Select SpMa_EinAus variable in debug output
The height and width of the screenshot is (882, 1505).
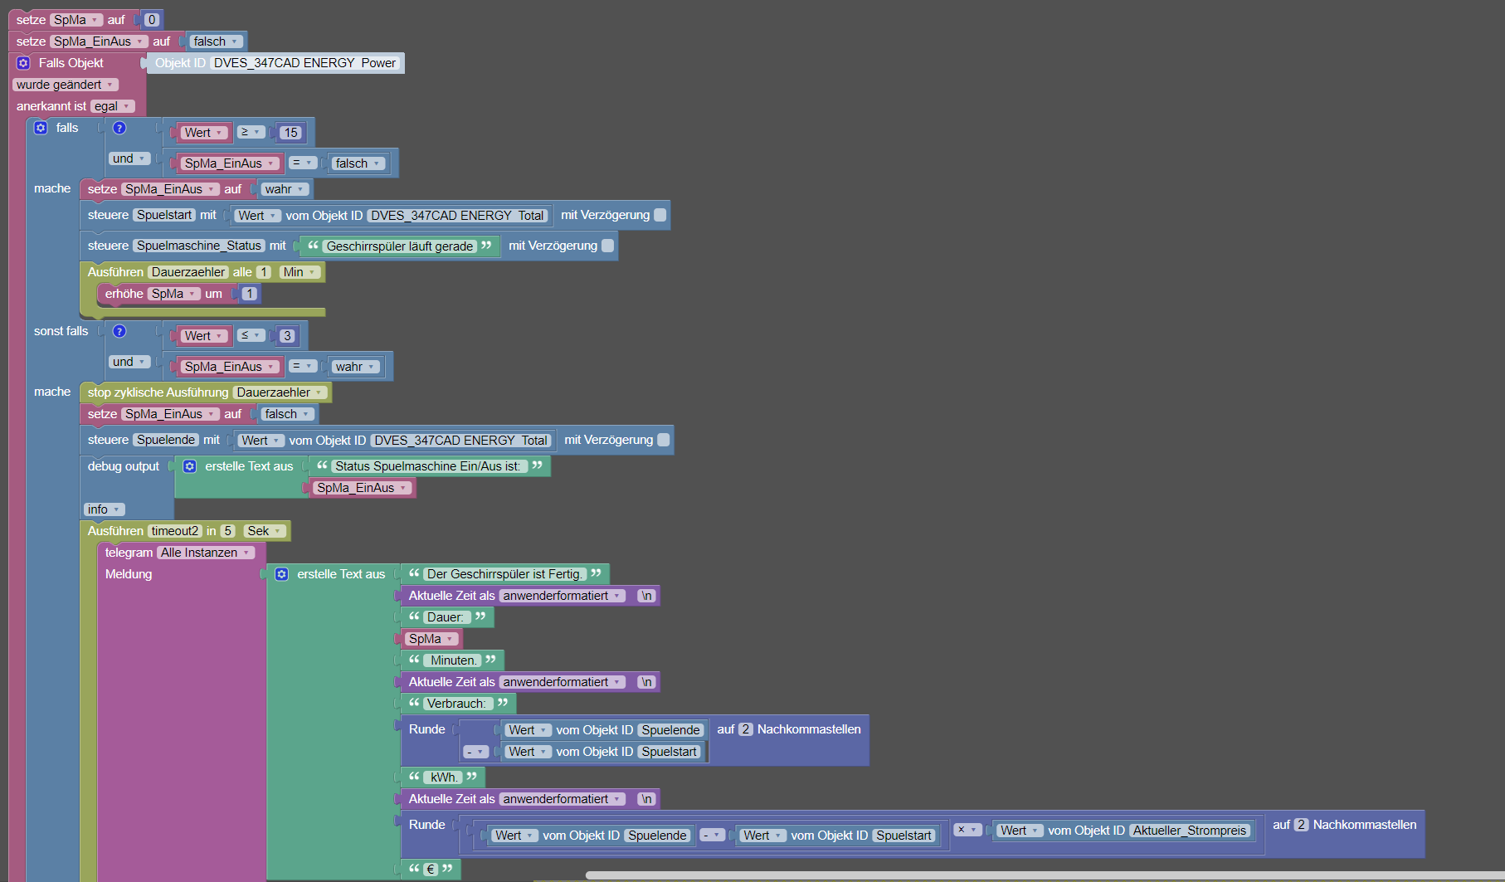point(363,488)
